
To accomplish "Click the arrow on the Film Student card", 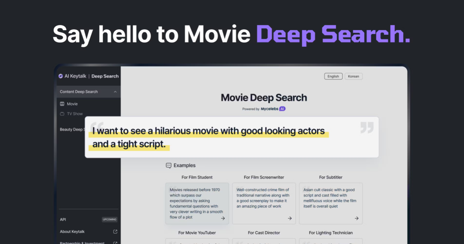I will click(x=223, y=218).
